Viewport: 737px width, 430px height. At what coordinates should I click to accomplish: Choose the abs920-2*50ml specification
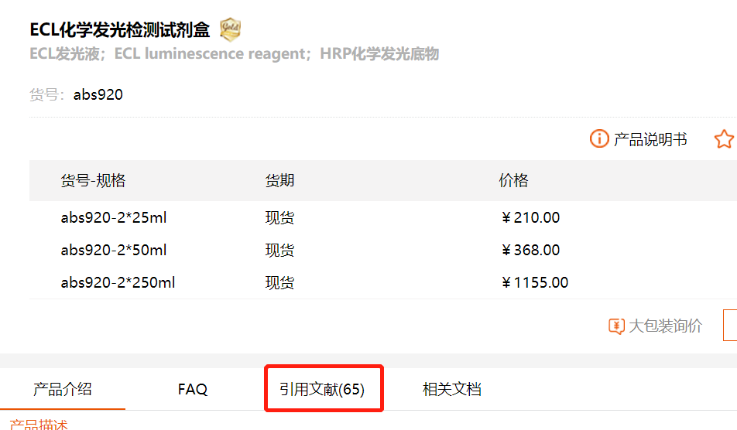point(114,251)
